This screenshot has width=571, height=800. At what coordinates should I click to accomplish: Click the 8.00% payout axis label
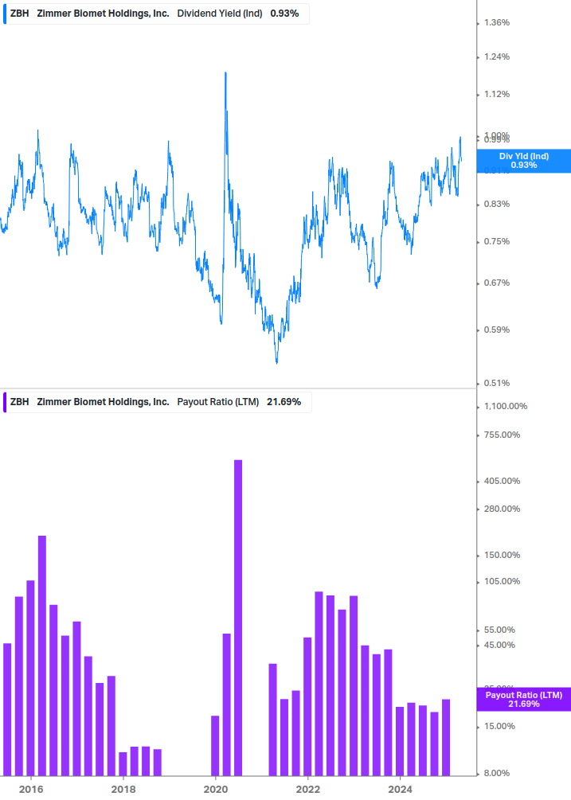[497, 773]
